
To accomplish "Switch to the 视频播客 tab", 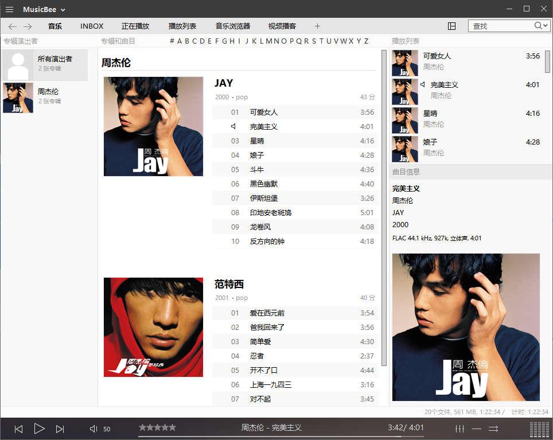I will pos(282,26).
